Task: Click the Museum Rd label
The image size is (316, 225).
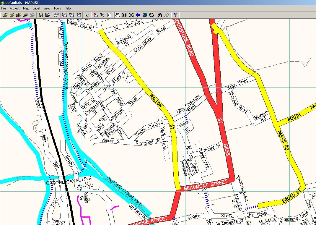Action: point(262,116)
